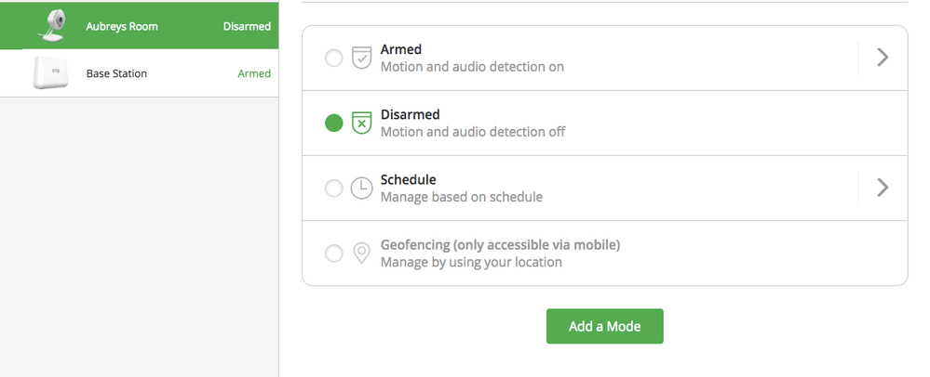Click the Base Station device icon
The width and height of the screenshot is (930, 377).
pyautogui.click(x=50, y=73)
